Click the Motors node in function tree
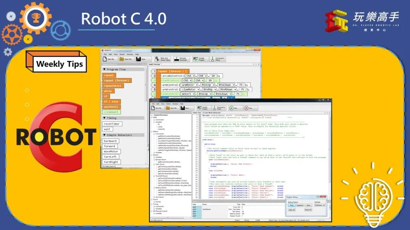Viewport: 410px width, 230px height. coord(156,131)
